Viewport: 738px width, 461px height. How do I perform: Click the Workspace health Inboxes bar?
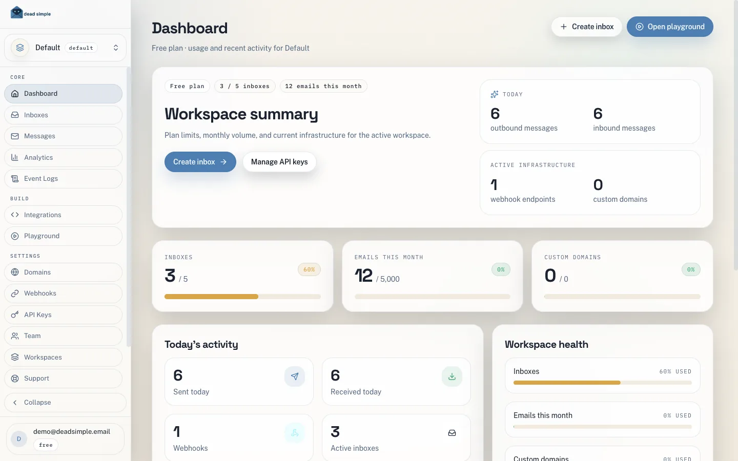pyautogui.click(x=603, y=383)
